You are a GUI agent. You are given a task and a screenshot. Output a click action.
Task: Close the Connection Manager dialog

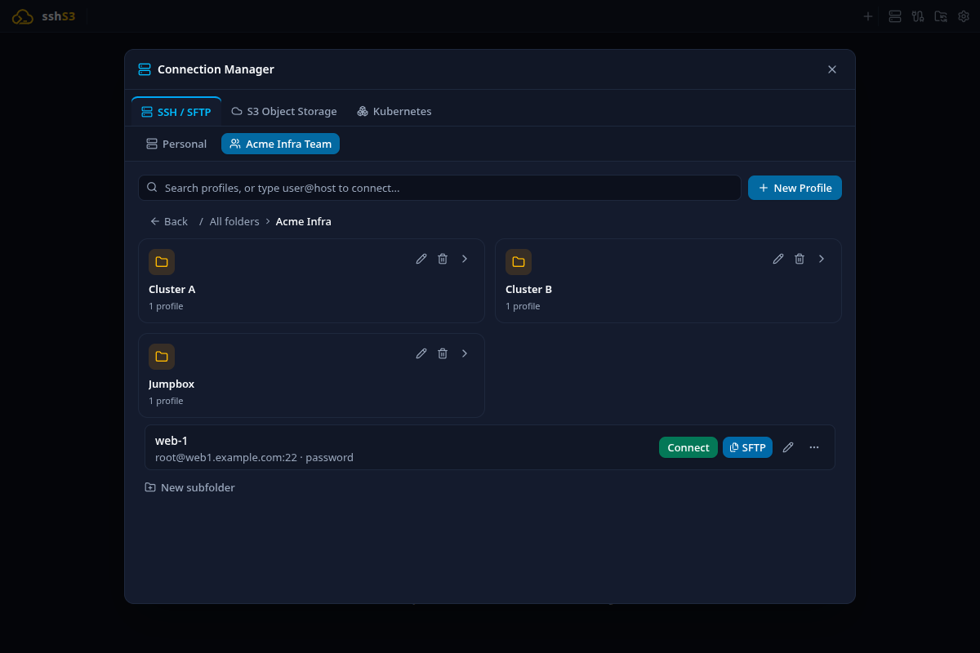(832, 69)
